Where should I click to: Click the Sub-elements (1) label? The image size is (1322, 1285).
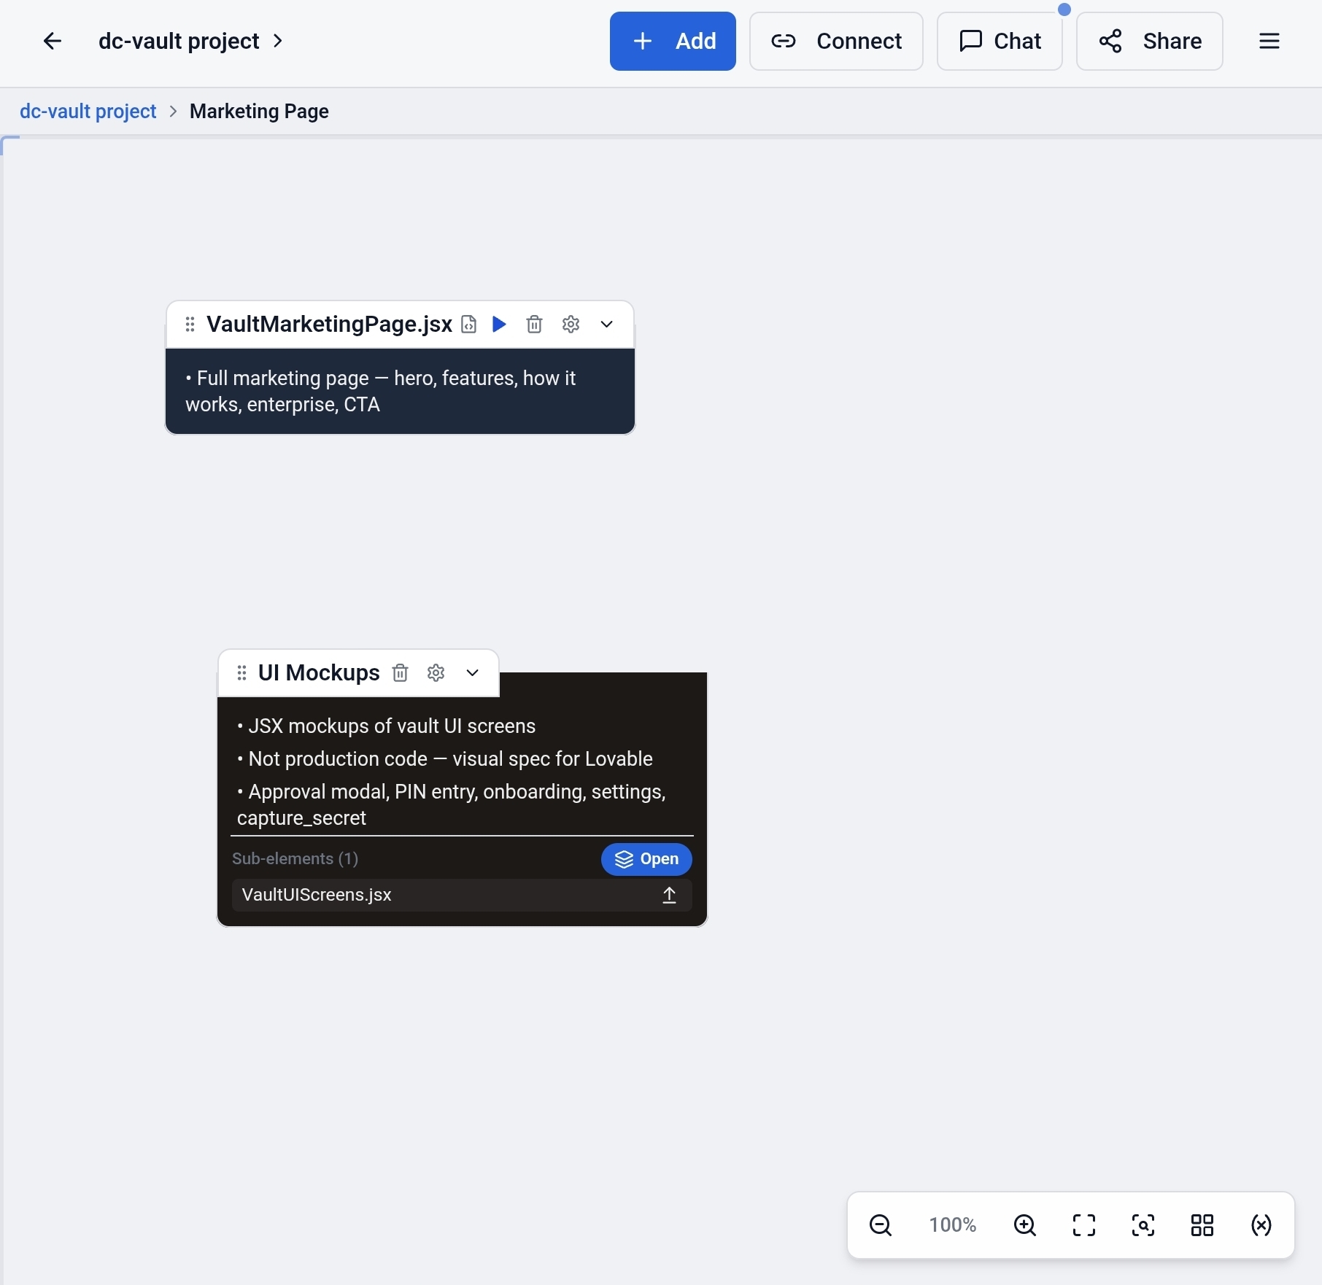click(x=295, y=858)
